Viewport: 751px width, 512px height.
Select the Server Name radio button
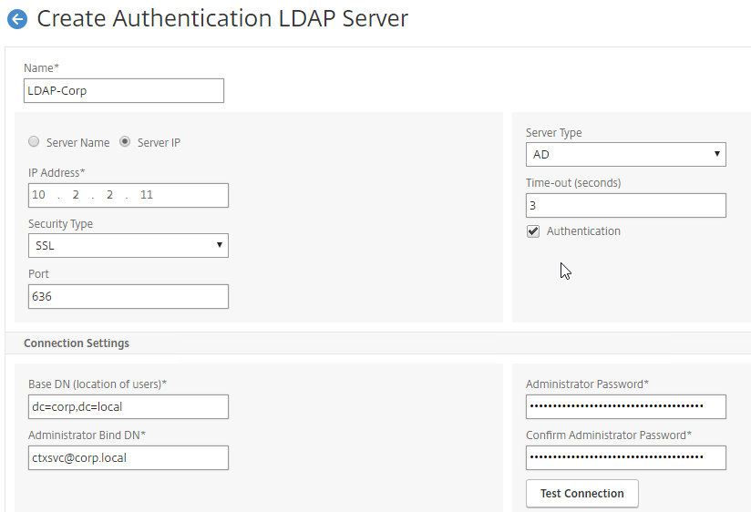[34, 141]
